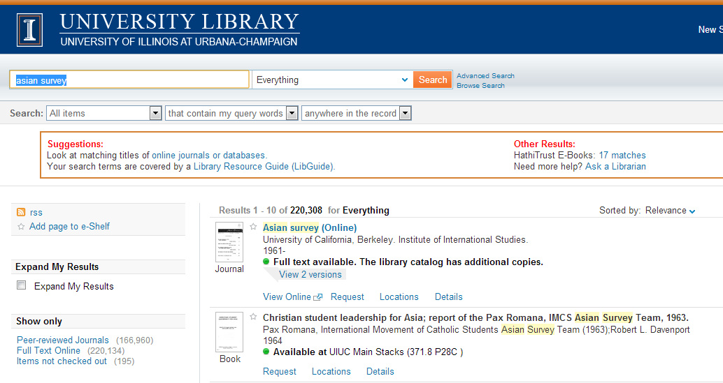The width and height of the screenshot is (723, 383).
Task: Open Library Resource Guide (LibGuide) link
Action: tap(264, 167)
